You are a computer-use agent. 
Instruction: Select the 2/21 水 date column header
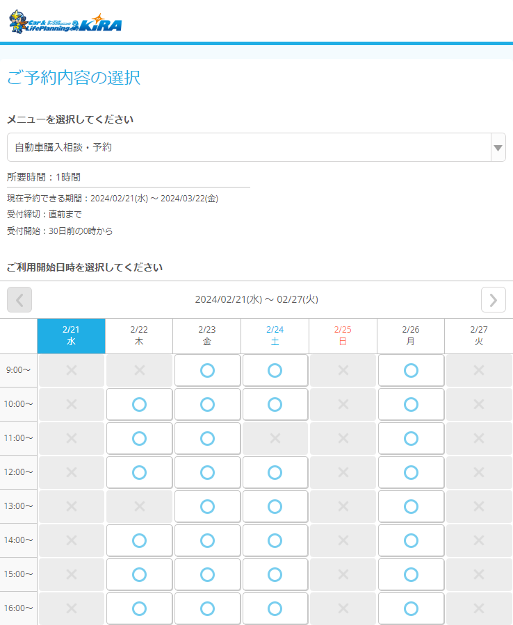point(71,336)
